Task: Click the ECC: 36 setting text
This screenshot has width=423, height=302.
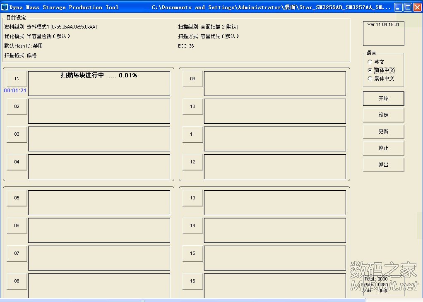Action: [186, 46]
